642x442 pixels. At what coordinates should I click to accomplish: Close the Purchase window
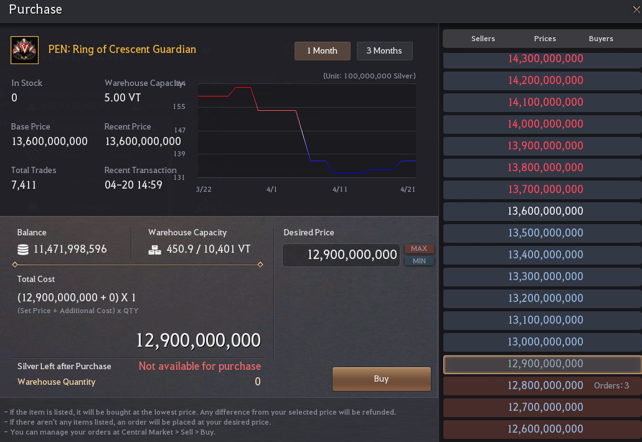pos(636,9)
